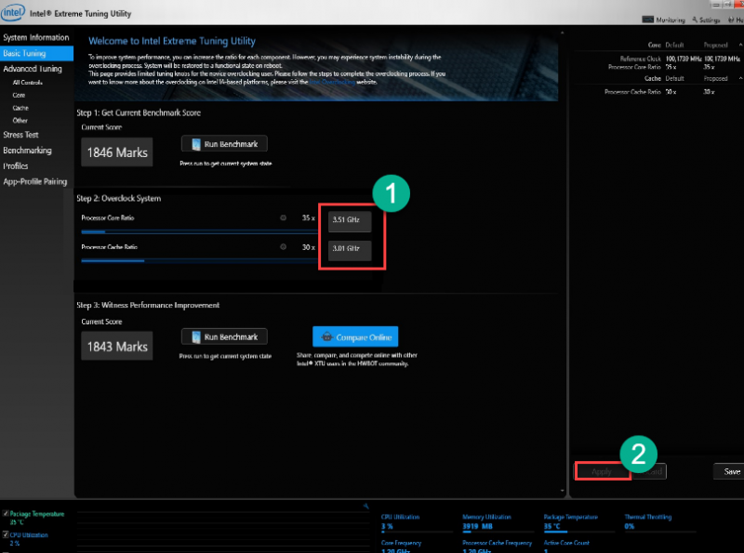This screenshot has width=744, height=553.
Task: Open Profiles in the sidebar
Action: [x=15, y=166]
